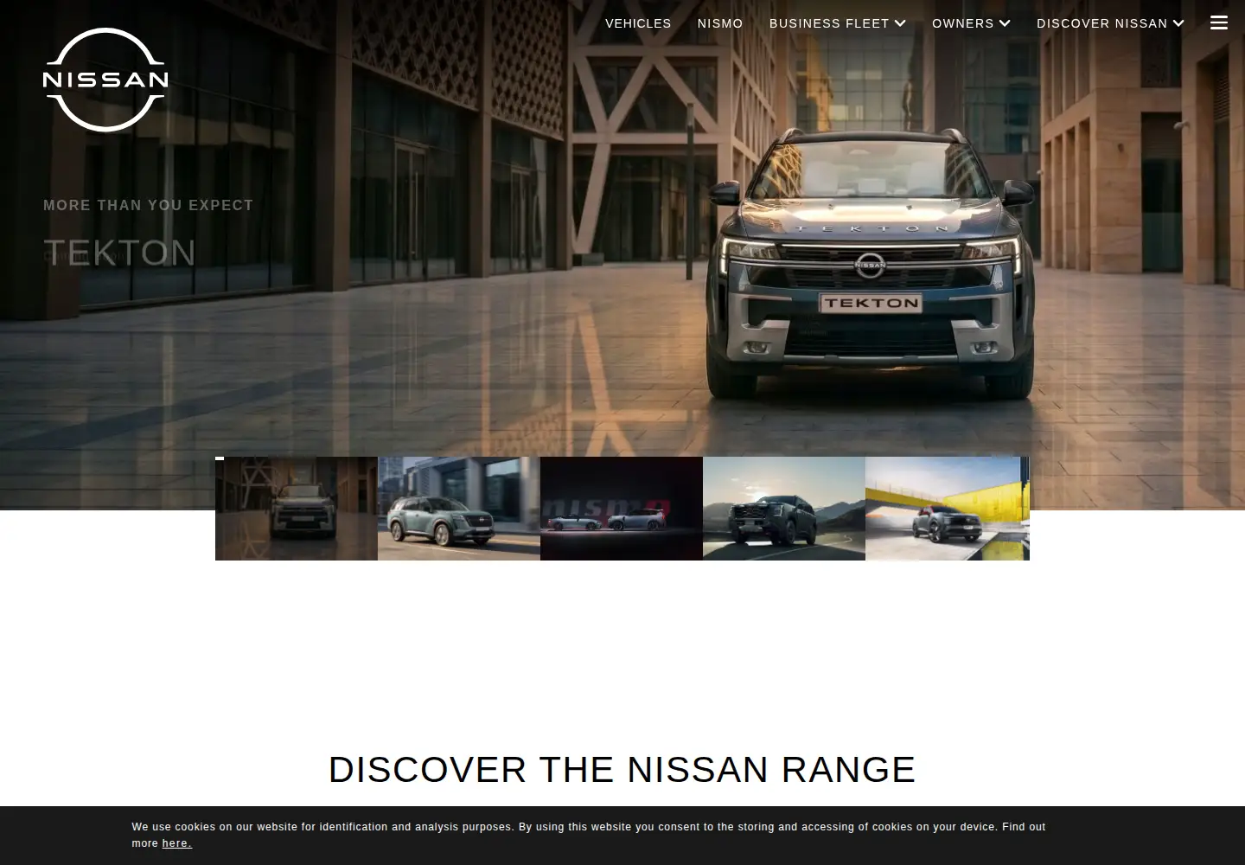Open the Vehicles menu
The height and width of the screenshot is (865, 1245).
tap(638, 23)
